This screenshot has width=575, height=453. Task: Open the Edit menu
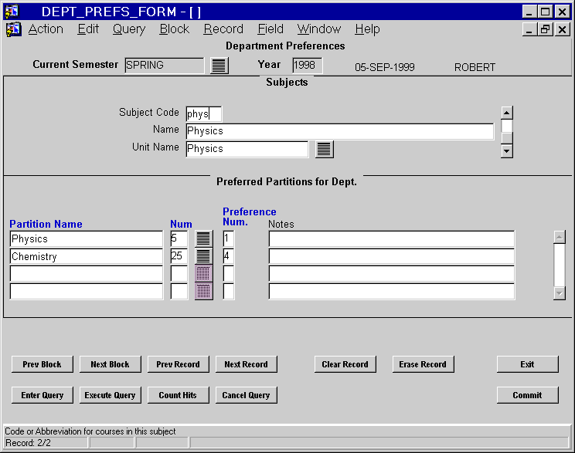click(88, 29)
